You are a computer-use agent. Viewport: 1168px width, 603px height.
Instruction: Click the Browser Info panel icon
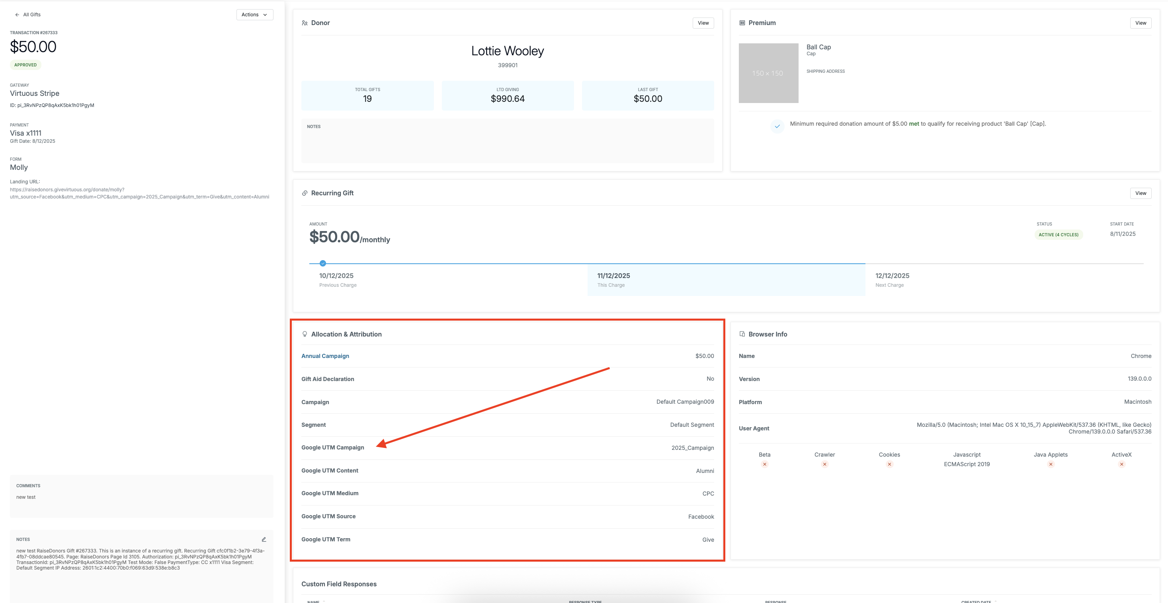coord(742,334)
